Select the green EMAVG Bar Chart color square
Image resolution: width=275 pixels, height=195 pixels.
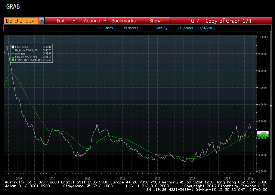pyautogui.click(x=13, y=59)
